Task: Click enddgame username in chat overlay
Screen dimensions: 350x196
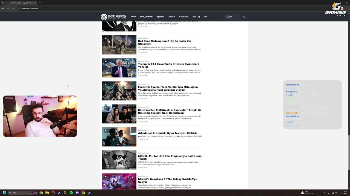Action: 291,92
